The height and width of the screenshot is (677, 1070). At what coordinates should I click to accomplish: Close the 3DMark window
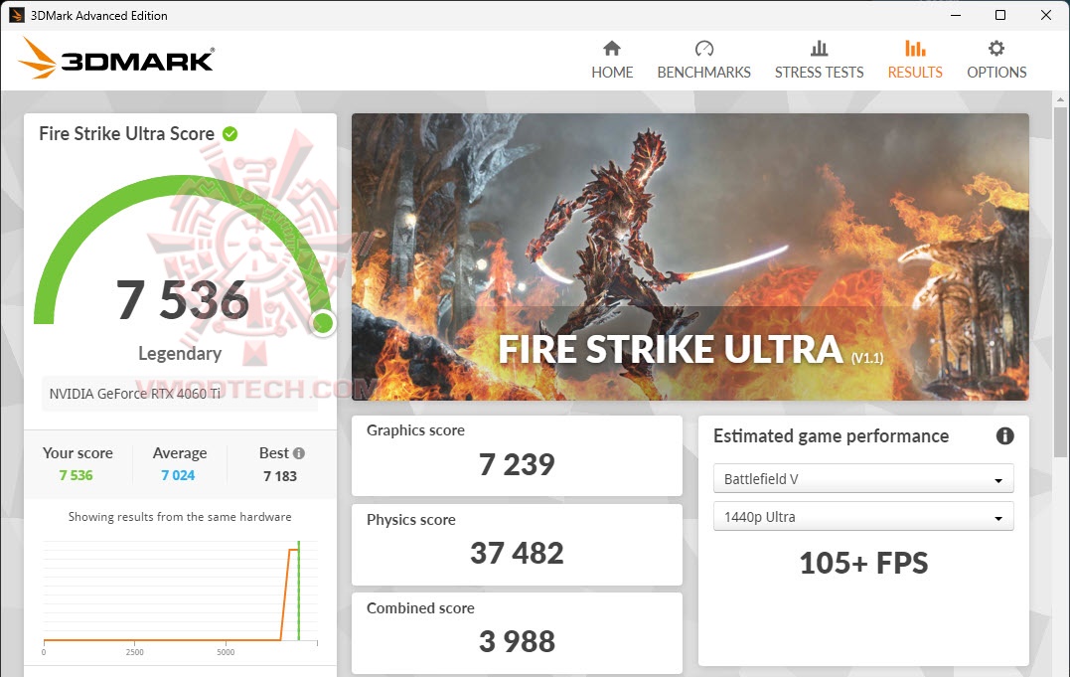click(x=1045, y=15)
